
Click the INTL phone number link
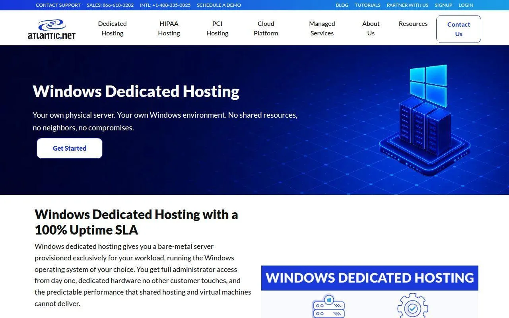point(165,5)
